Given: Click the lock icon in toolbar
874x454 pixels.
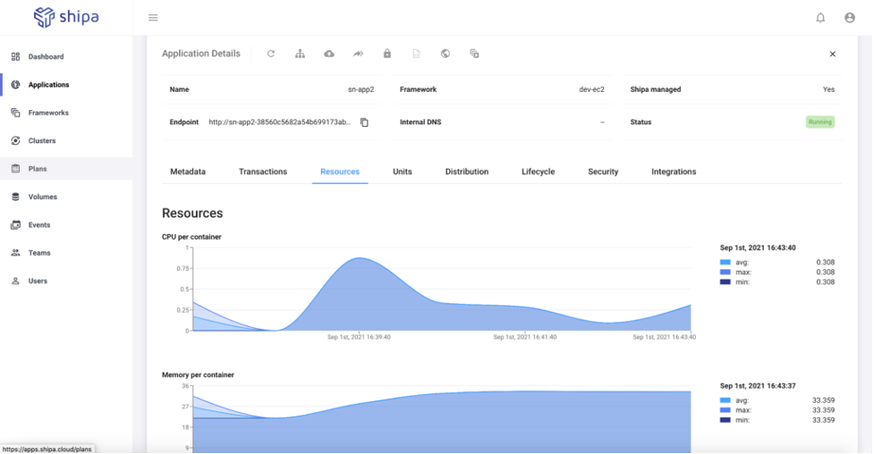Looking at the screenshot, I should tap(387, 54).
